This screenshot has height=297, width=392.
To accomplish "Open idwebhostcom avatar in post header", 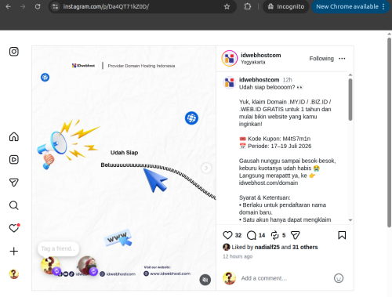I will 230,58.
